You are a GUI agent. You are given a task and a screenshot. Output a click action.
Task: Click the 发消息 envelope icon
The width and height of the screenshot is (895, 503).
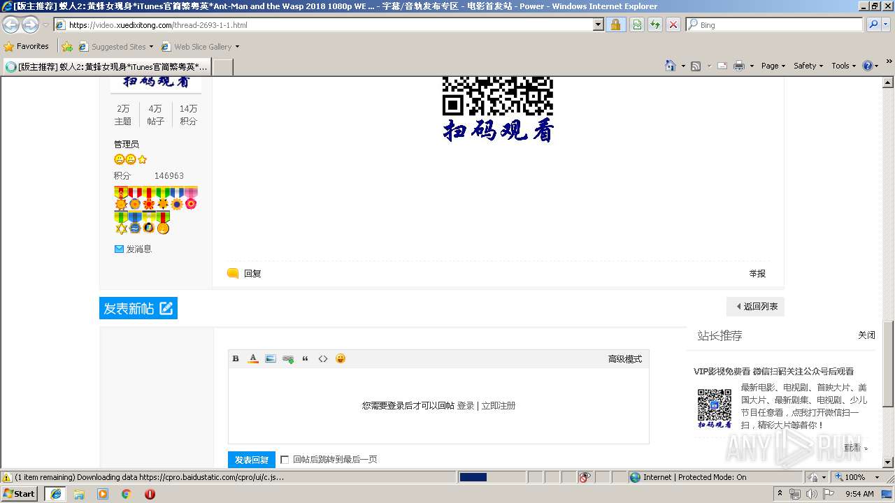119,249
